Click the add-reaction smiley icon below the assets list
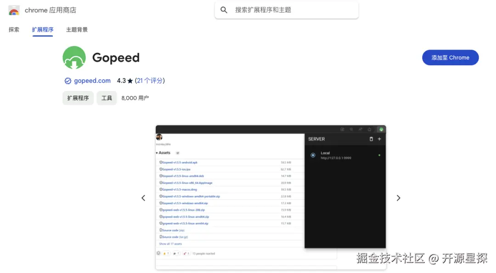This screenshot has height=273, width=496. (158, 253)
